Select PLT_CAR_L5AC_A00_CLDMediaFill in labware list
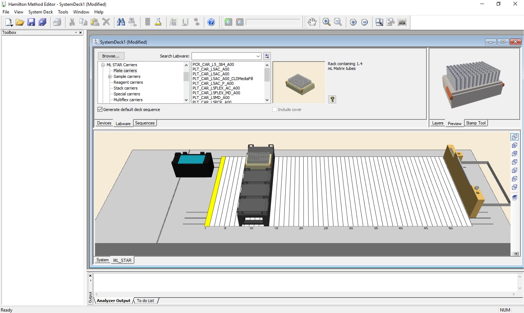524x313 pixels. pos(223,79)
